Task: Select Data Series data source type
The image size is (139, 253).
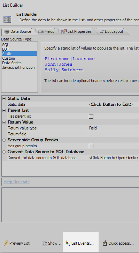Action: pyautogui.click(x=20, y=63)
